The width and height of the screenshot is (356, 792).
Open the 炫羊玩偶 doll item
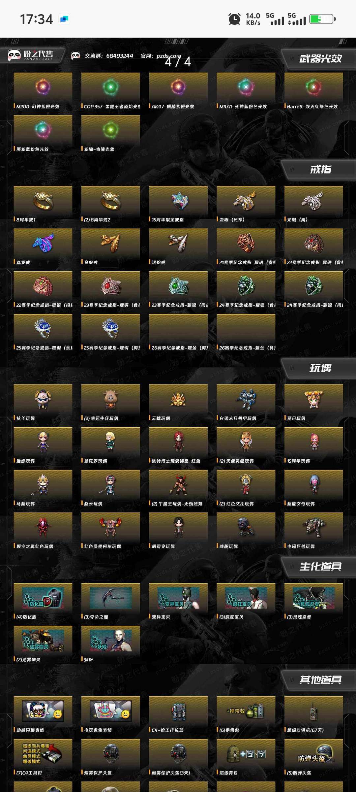pyautogui.click(x=43, y=399)
